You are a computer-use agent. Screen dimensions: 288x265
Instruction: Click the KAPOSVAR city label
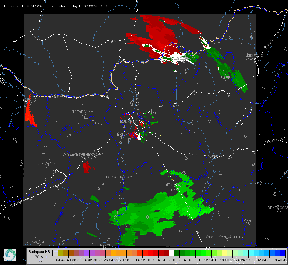36,242
